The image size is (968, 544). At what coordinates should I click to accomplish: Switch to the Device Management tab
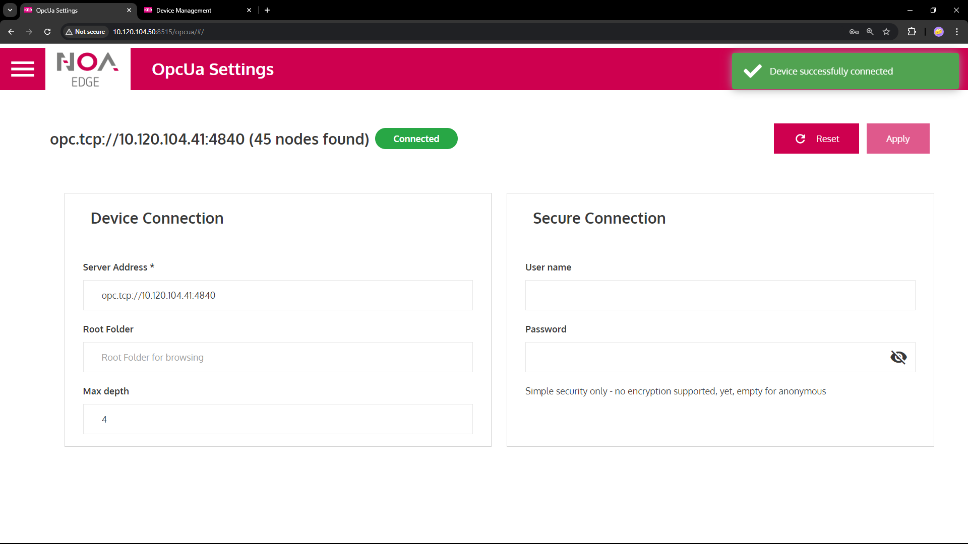coord(192,10)
